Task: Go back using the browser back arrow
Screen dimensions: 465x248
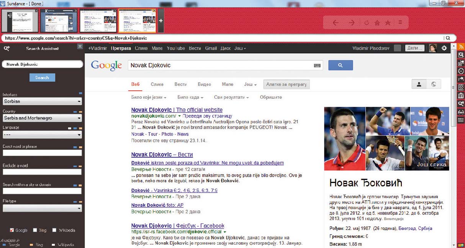Action: [x=336, y=23]
